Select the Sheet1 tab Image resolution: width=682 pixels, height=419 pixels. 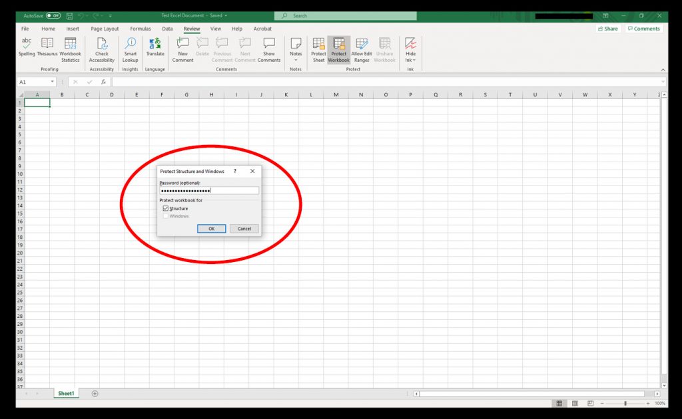point(66,393)
